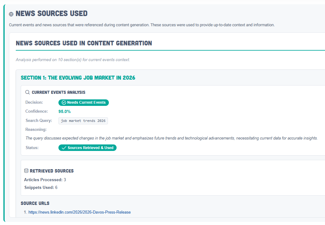The image size is (325, 225).
Task: Click the 'Reasoning:' label
Action: [36, 129]
